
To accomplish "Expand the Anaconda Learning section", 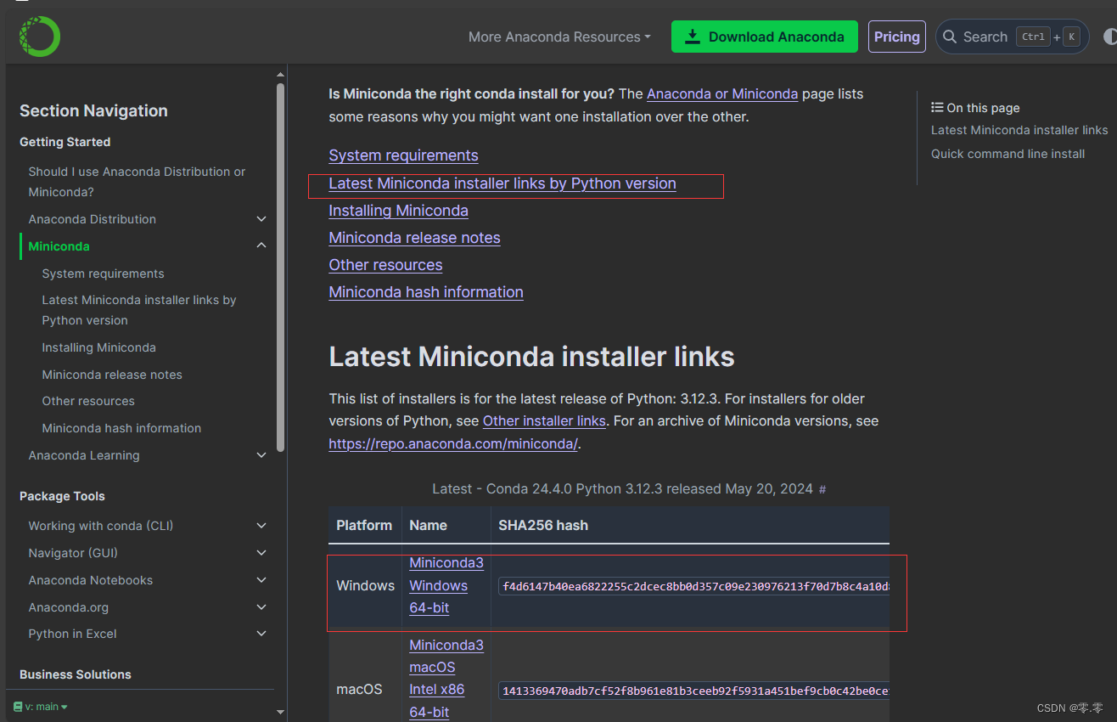I will (x=261, y=455).
